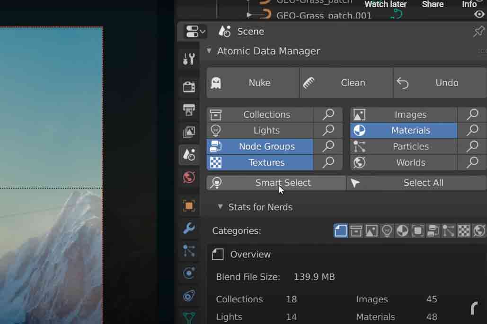This screenshot has width=487, height=324.
Task: Pin the Scene properties panel
Action: pos(478,32)
